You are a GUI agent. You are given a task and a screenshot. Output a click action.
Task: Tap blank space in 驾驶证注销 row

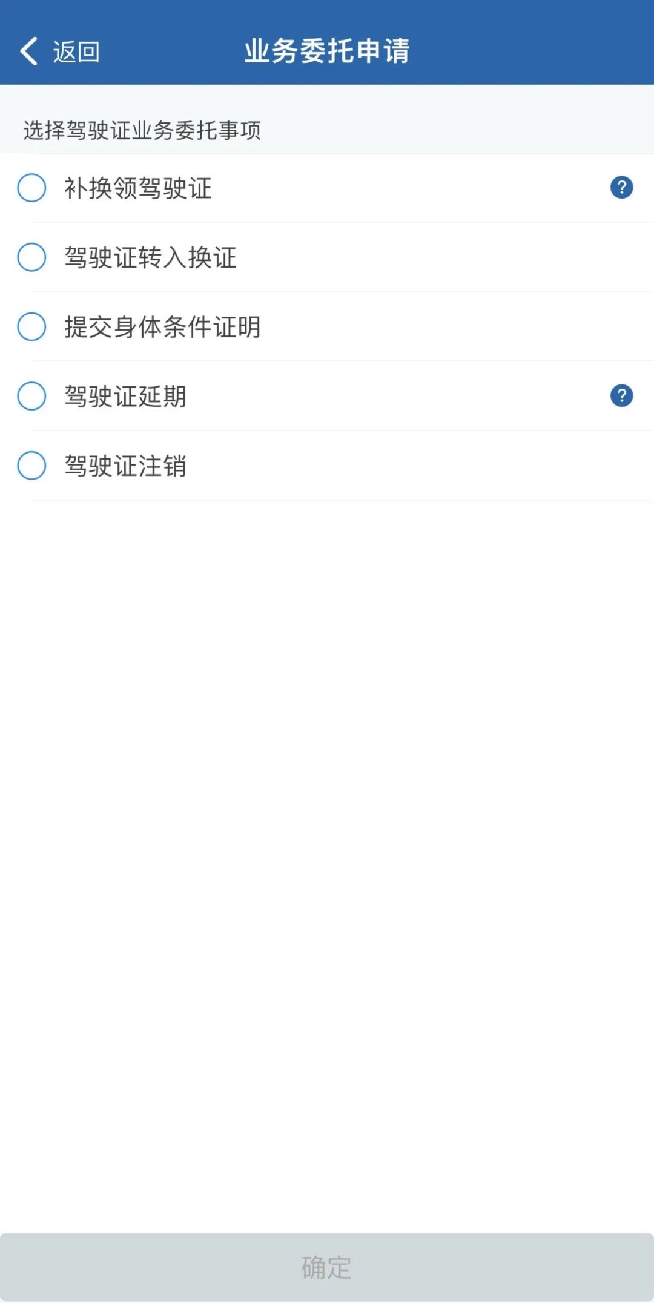(x=412, y=466)
